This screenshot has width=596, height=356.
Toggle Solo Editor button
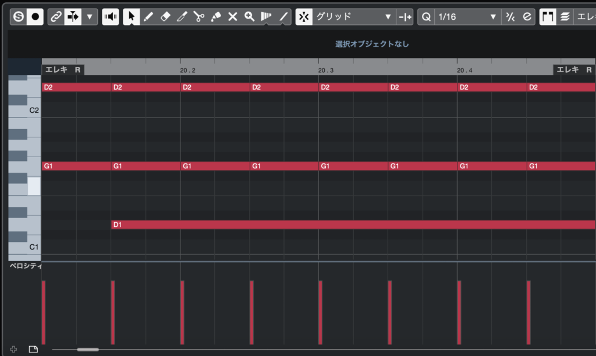[x=19, y=17]
